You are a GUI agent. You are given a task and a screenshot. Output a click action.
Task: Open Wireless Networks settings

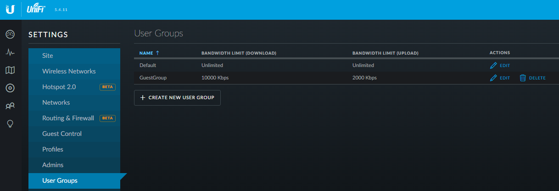tap(69, 71)
